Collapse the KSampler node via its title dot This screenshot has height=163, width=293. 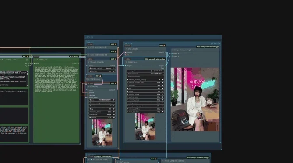88,87
